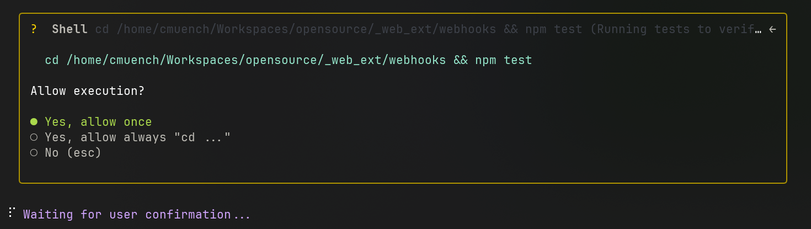Click the left arrow icon in the Shell header

[772, 29]
